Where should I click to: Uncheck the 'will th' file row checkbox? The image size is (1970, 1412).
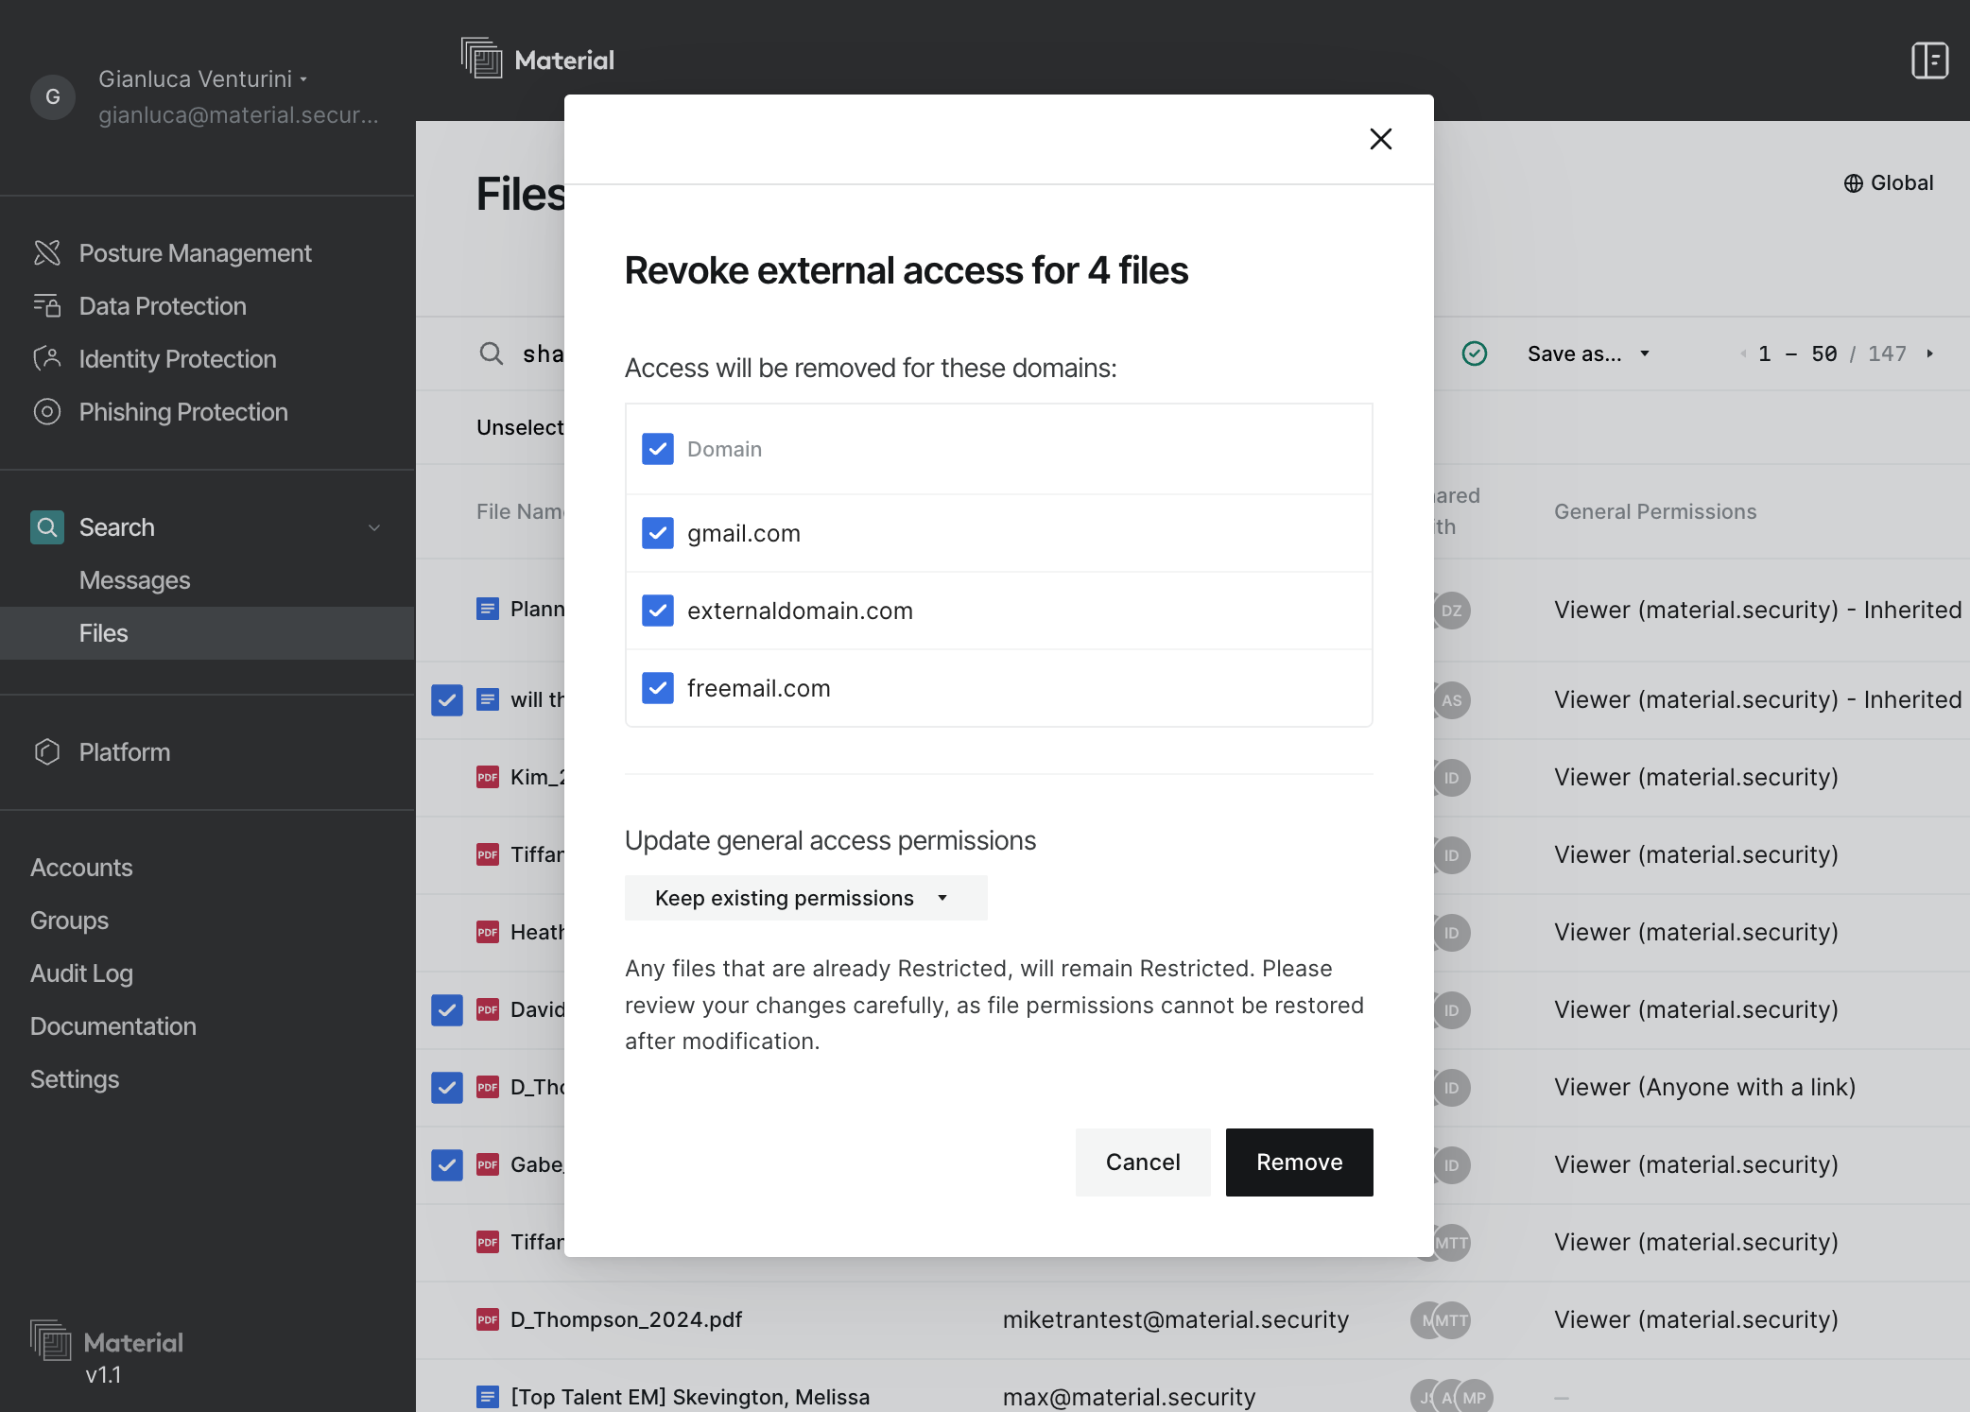[447, 700]
